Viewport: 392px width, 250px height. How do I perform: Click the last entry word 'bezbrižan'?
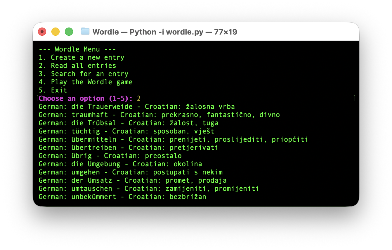coord(188,197)
